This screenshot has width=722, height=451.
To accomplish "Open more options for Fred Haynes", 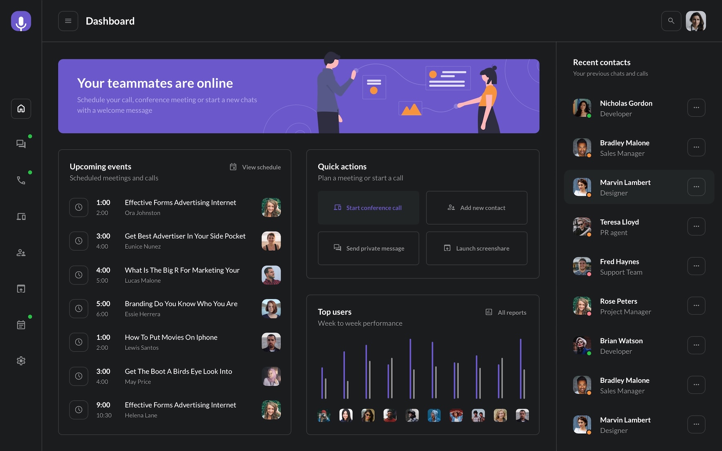I will click(696, 266).
